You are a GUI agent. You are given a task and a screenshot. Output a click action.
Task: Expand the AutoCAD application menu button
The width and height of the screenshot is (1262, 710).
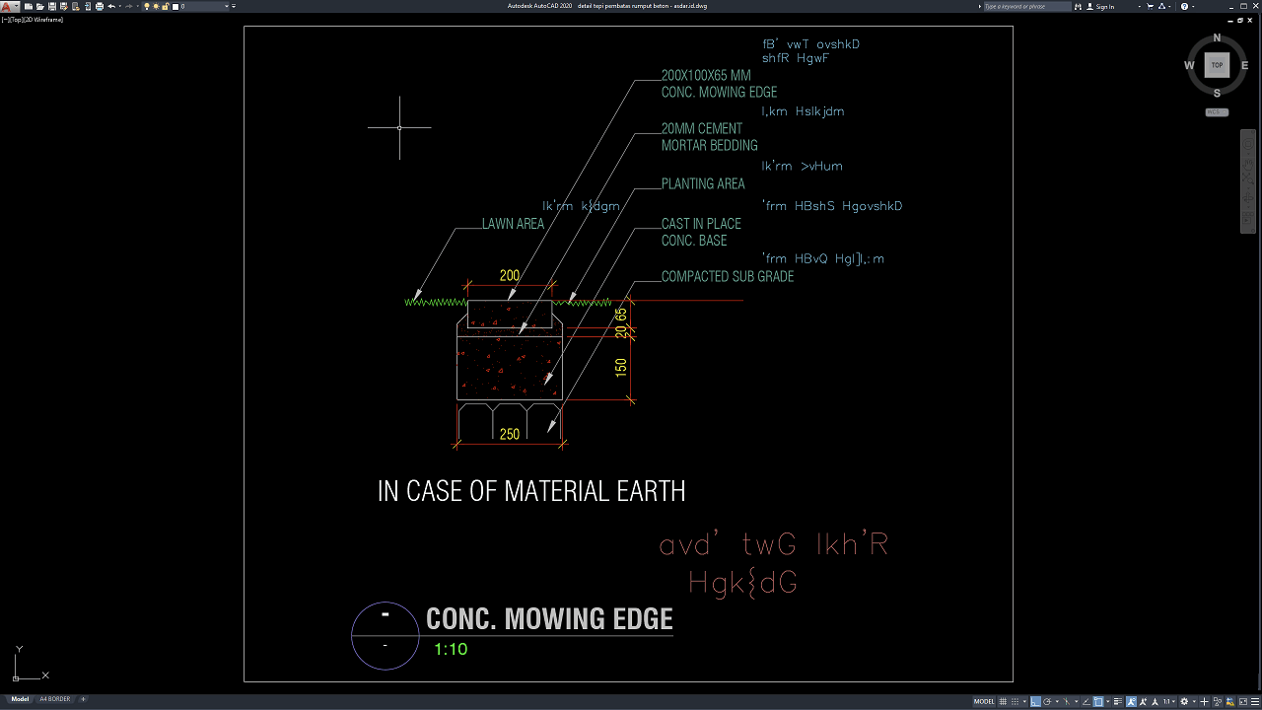(x=10, y=6)
